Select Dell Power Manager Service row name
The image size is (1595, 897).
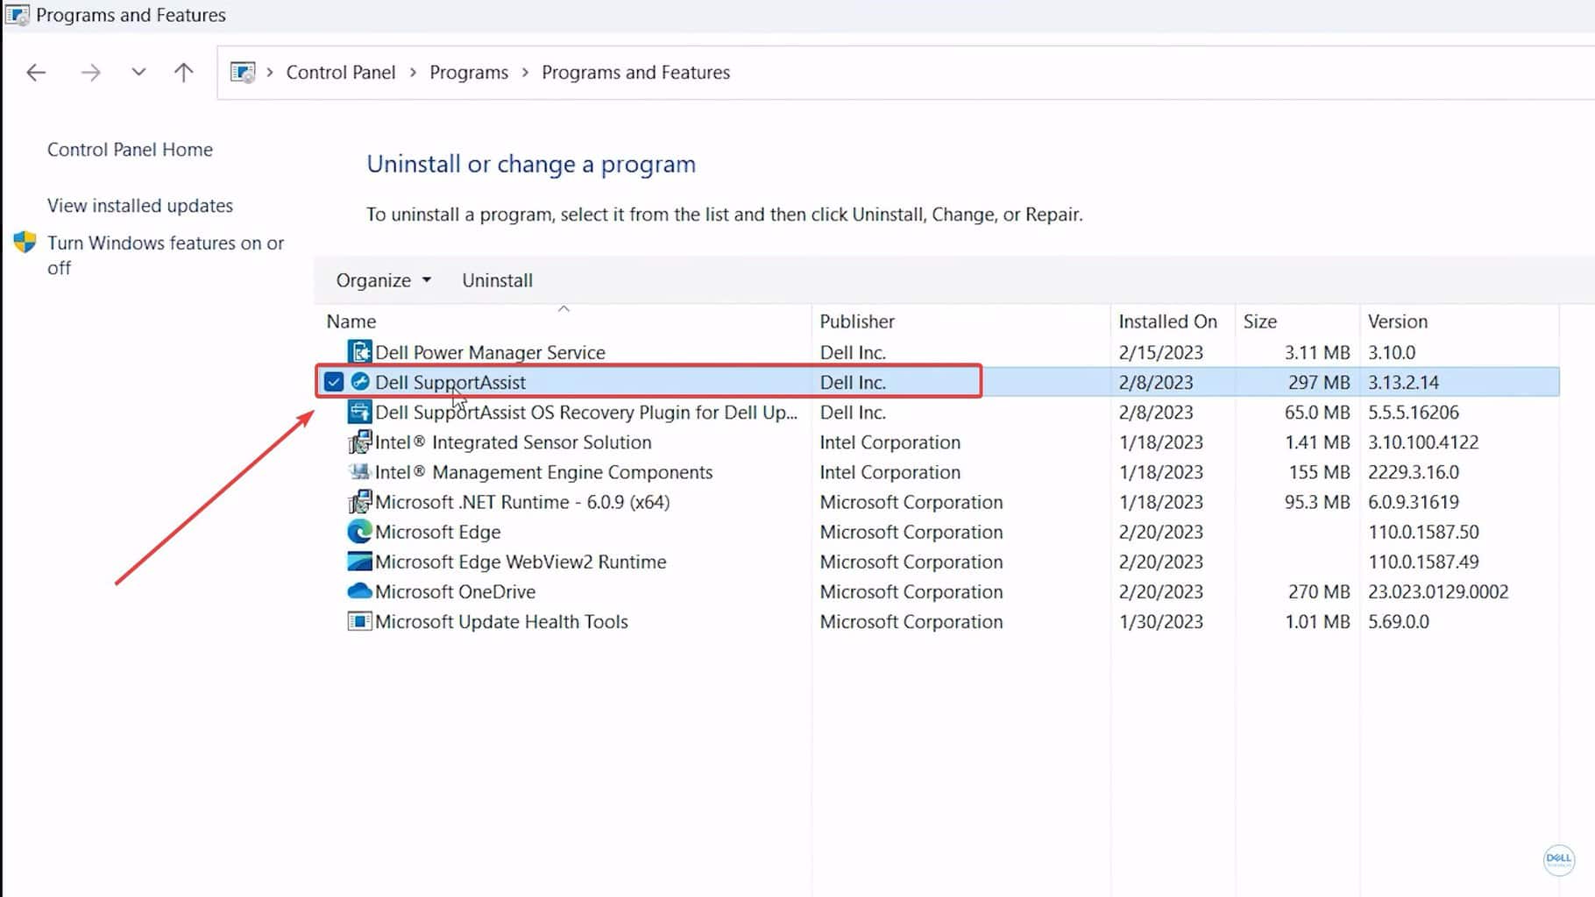[x=490, y=352]
